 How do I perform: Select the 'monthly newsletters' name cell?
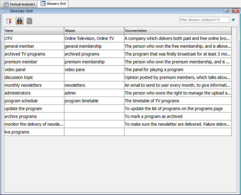tap(34, 85)
